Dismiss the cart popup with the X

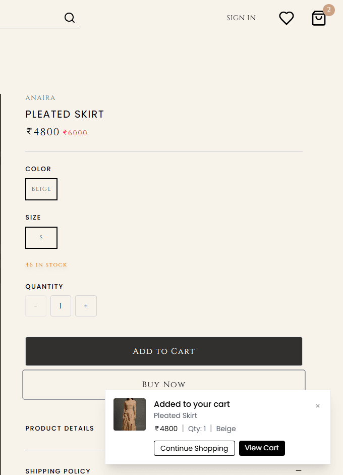coord(318,406)
